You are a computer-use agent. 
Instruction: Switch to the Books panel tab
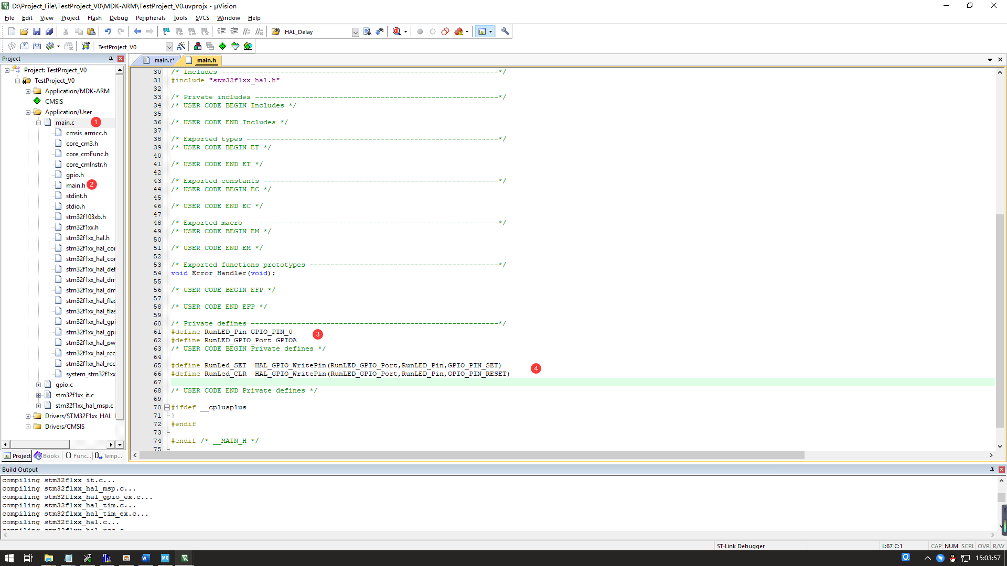pyautogui.click(x=47, y=456)
